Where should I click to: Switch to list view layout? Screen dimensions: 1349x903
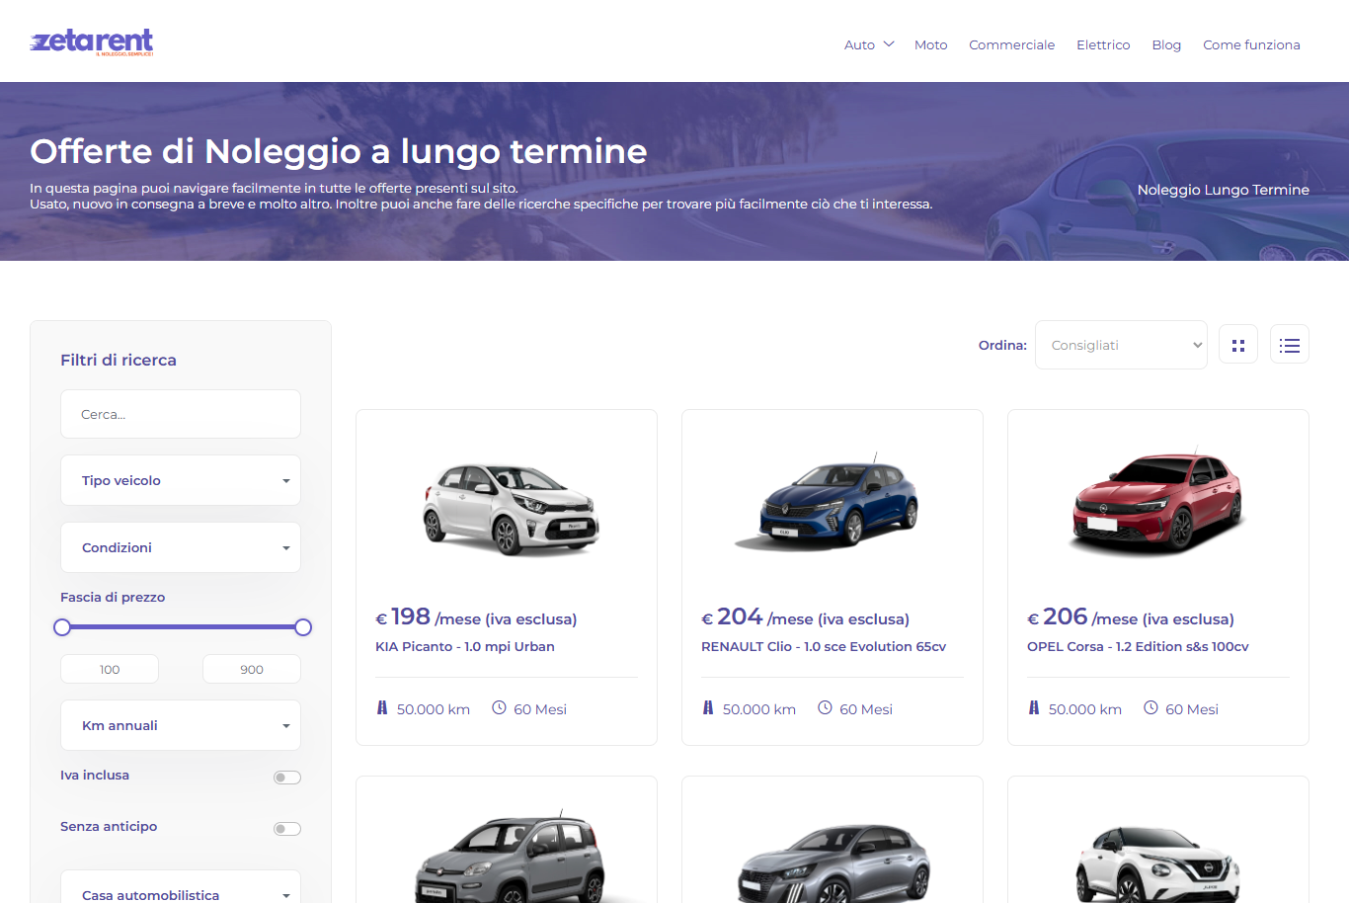[x=1289, y=345]
